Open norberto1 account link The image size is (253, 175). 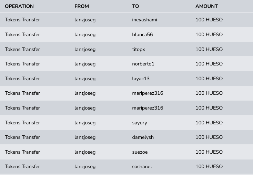143,64
